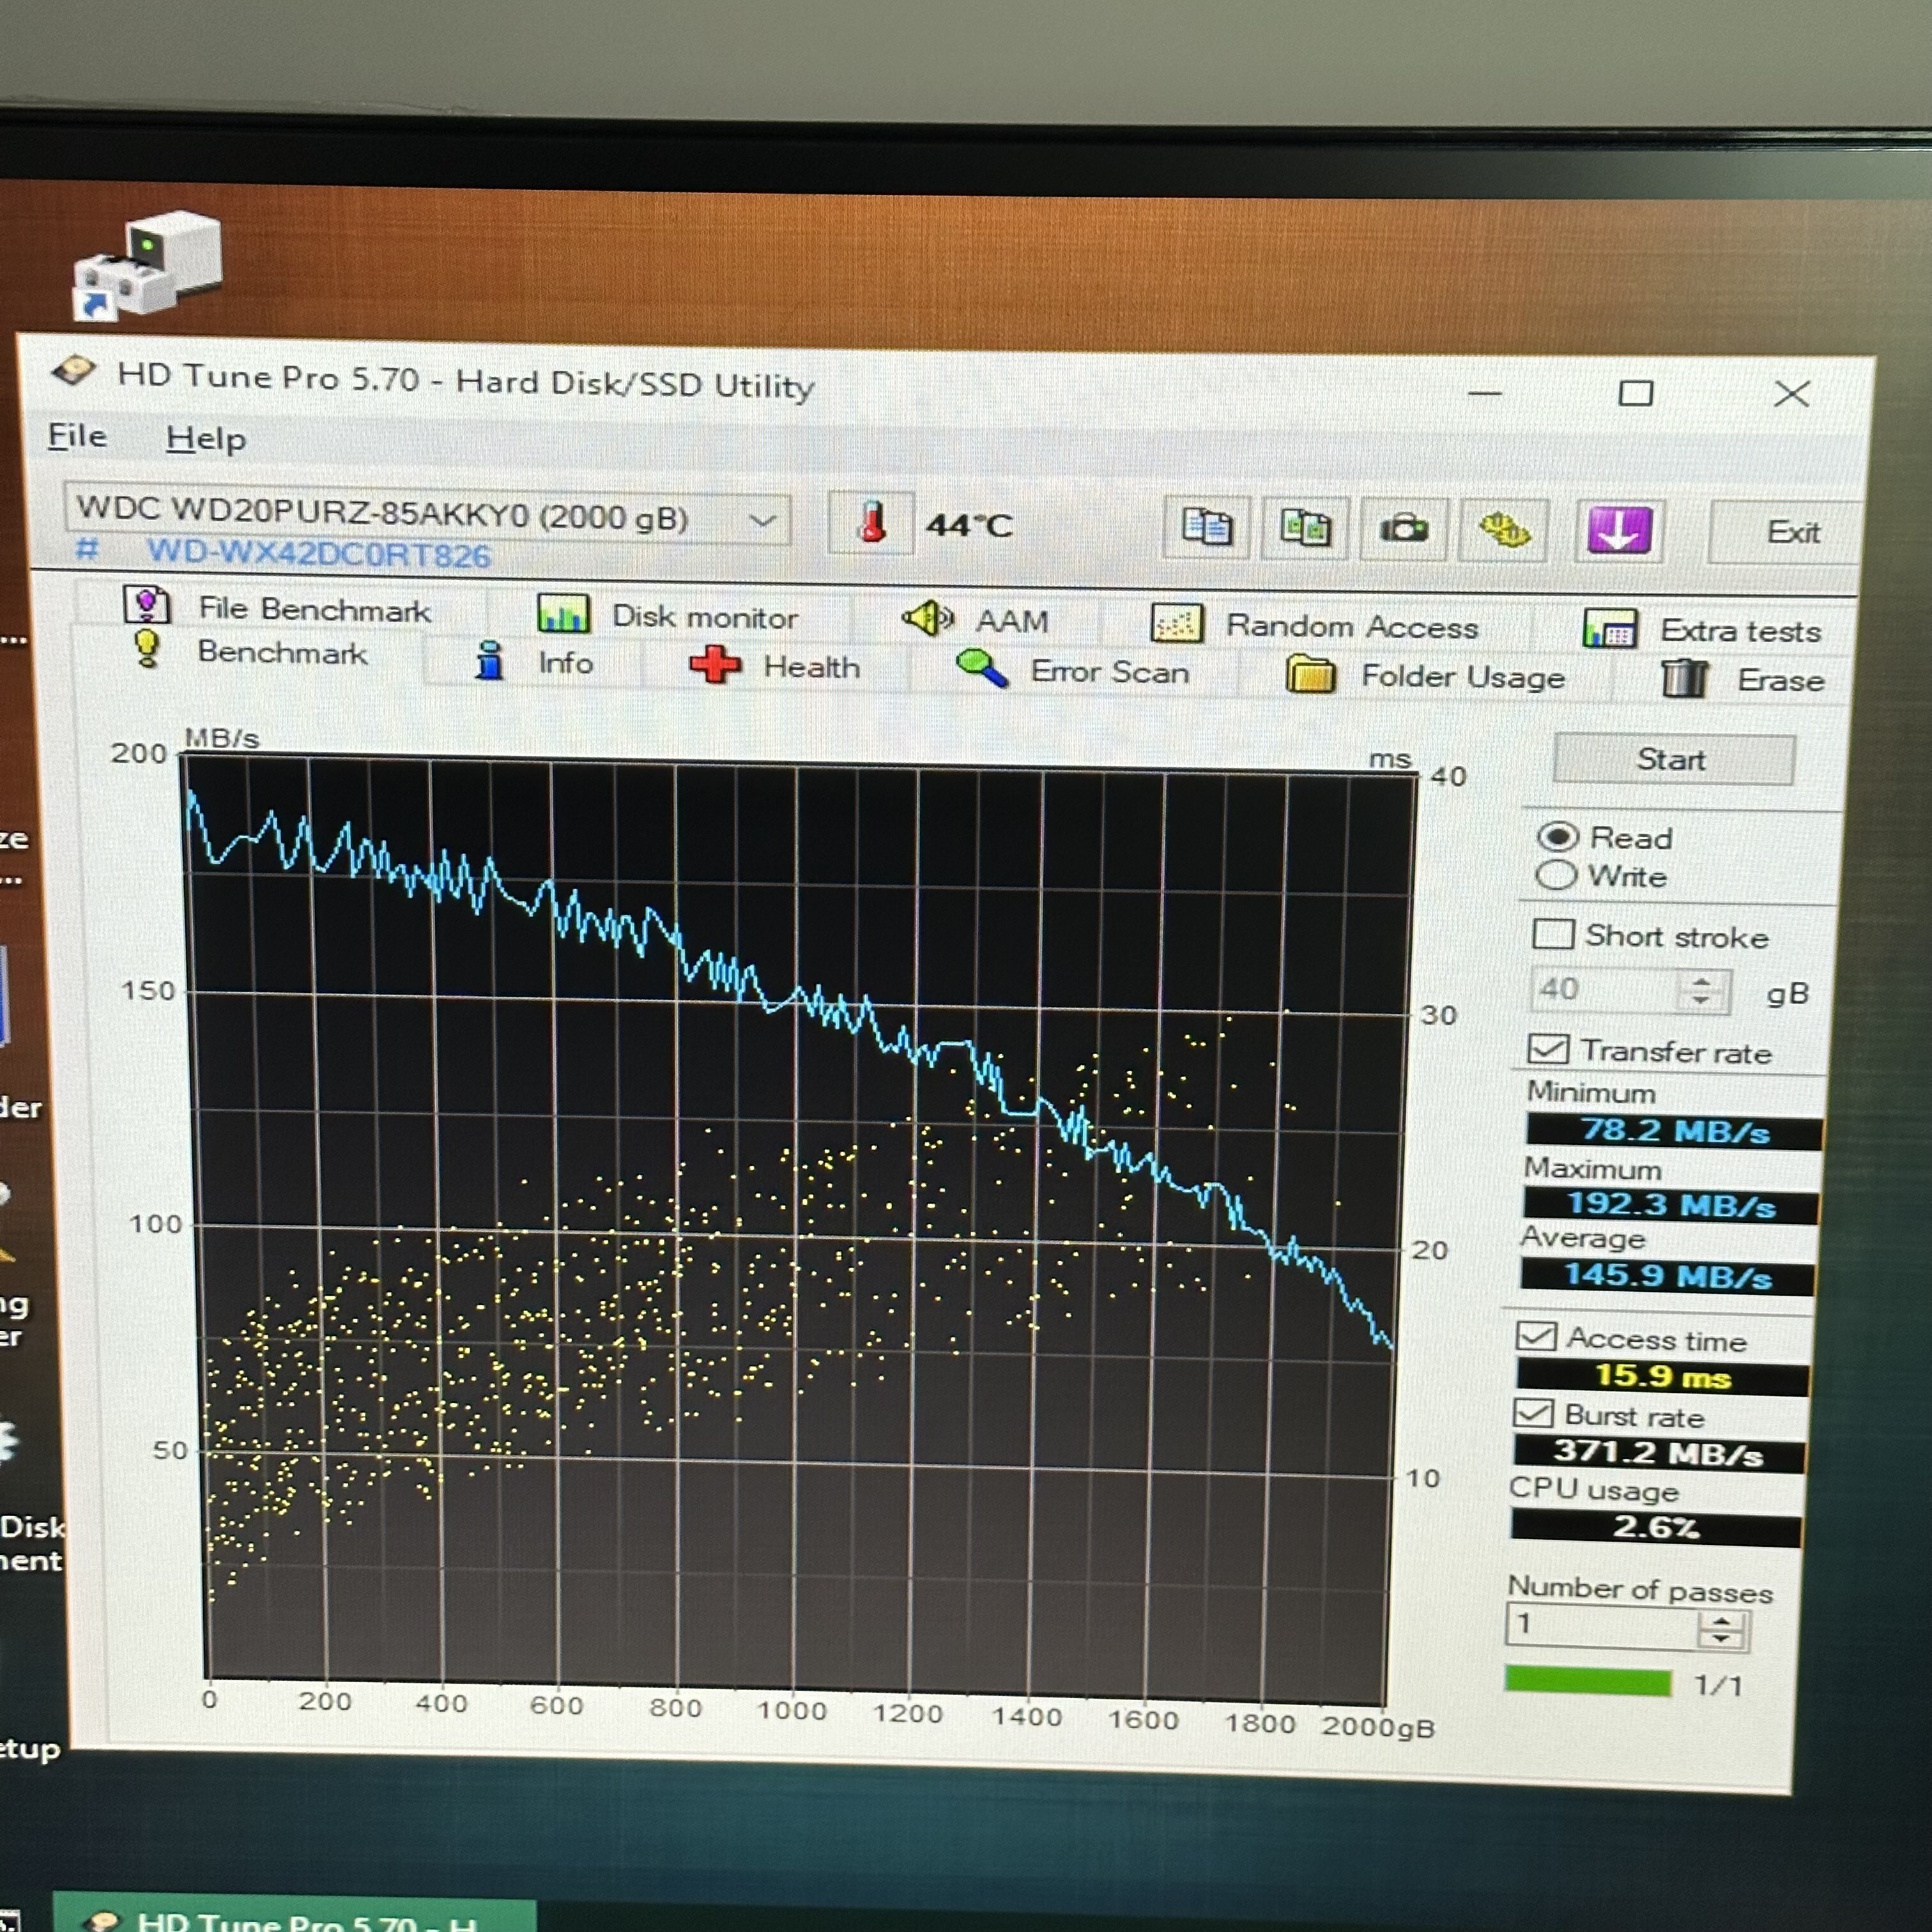This screenshot has height=1932, width=1932.
Task: Click the copy screenshot to clipboard icon
Action: [1305, 527]
